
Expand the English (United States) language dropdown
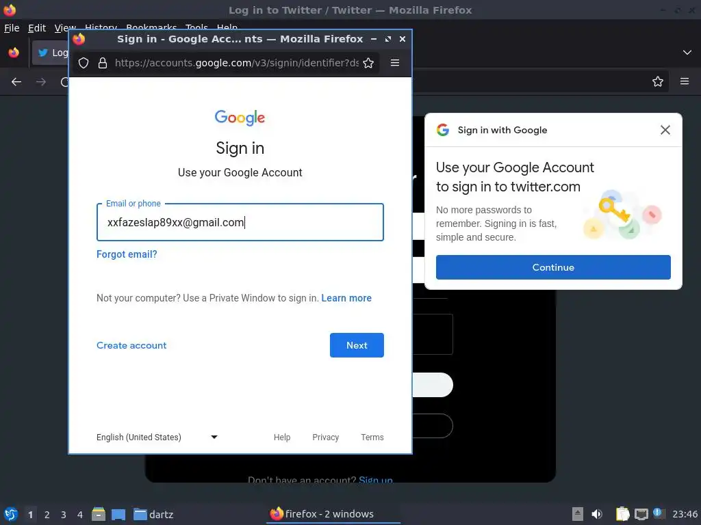157,437
